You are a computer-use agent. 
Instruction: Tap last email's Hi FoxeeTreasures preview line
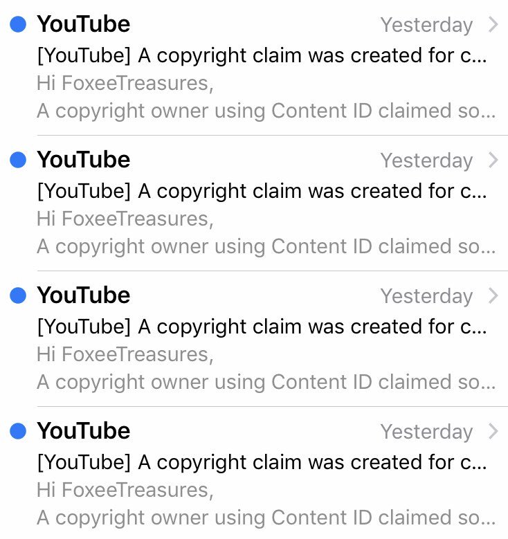[125, 490]
